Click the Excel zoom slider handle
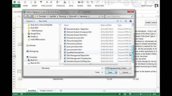 click(141, 94)
